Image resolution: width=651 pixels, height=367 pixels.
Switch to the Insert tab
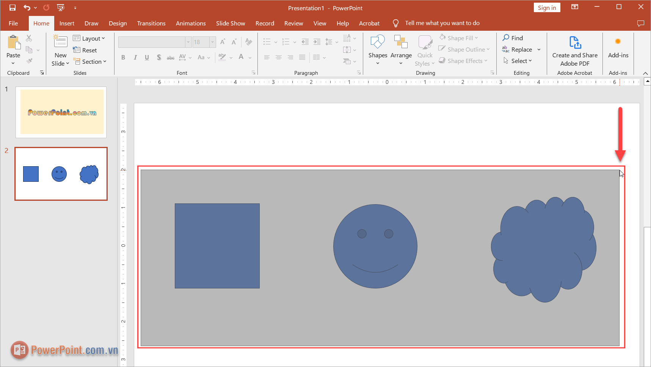(67, 23)
